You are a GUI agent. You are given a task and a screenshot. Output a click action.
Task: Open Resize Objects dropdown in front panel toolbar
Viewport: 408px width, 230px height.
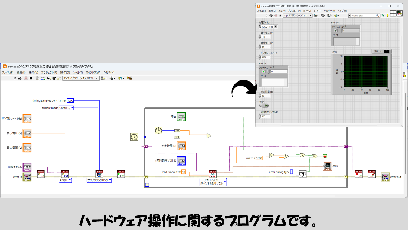click(x=329, y=15)
